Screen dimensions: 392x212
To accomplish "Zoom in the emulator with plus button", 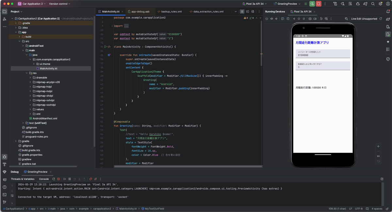I will tap(378, 146).
